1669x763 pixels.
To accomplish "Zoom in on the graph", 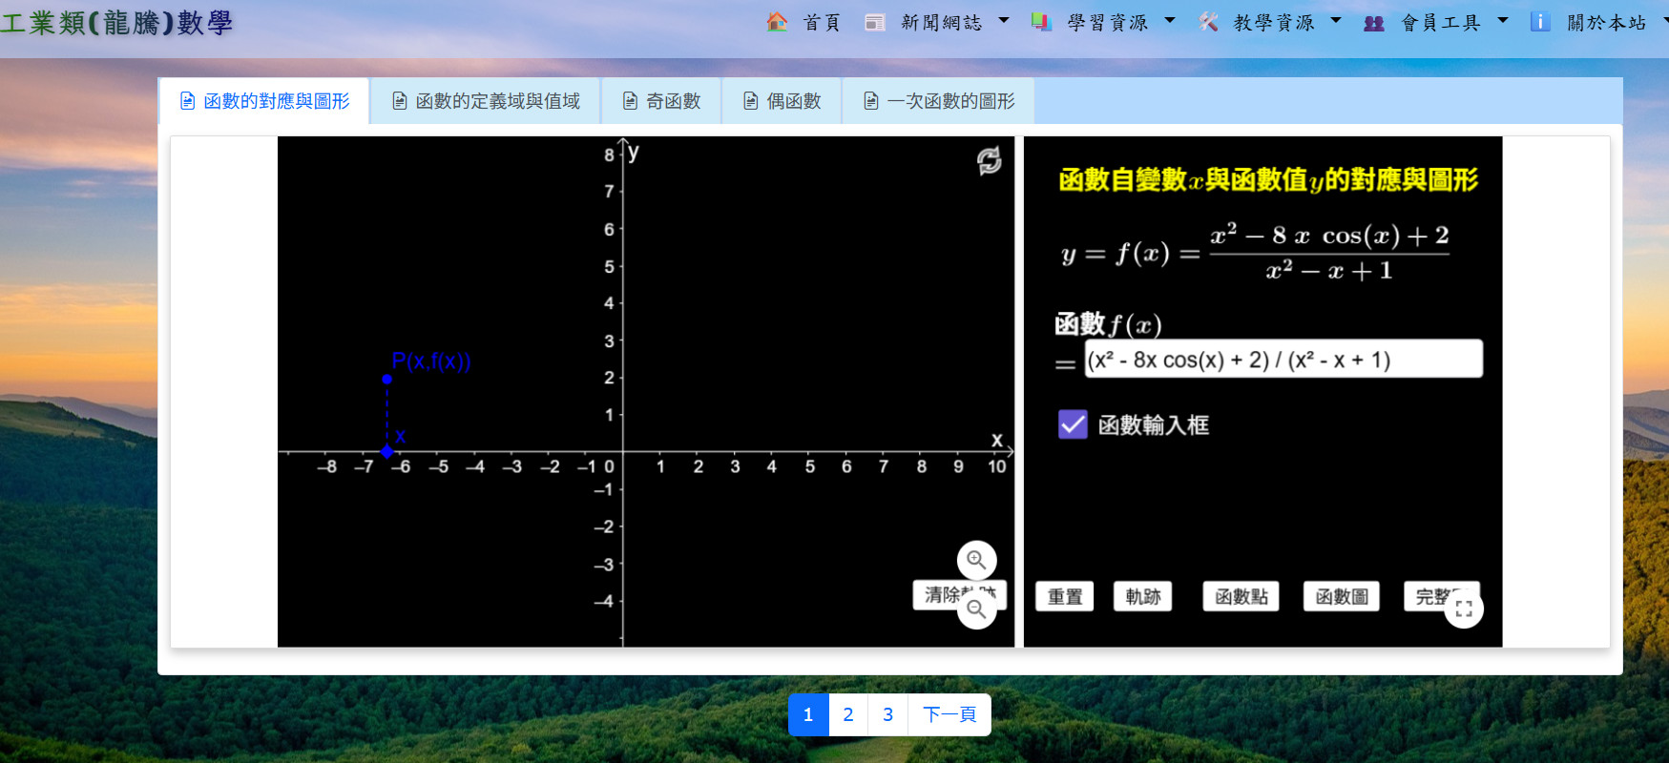I will [x=976, y=560].
